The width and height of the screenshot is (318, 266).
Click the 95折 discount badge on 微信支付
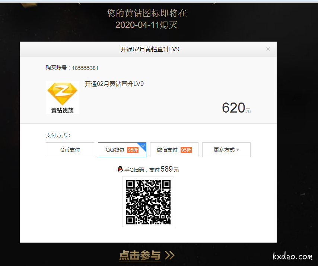186,150
